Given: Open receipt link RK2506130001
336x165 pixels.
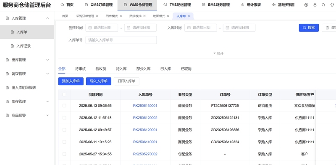Looking at the screenshot, I should (145, 106).
